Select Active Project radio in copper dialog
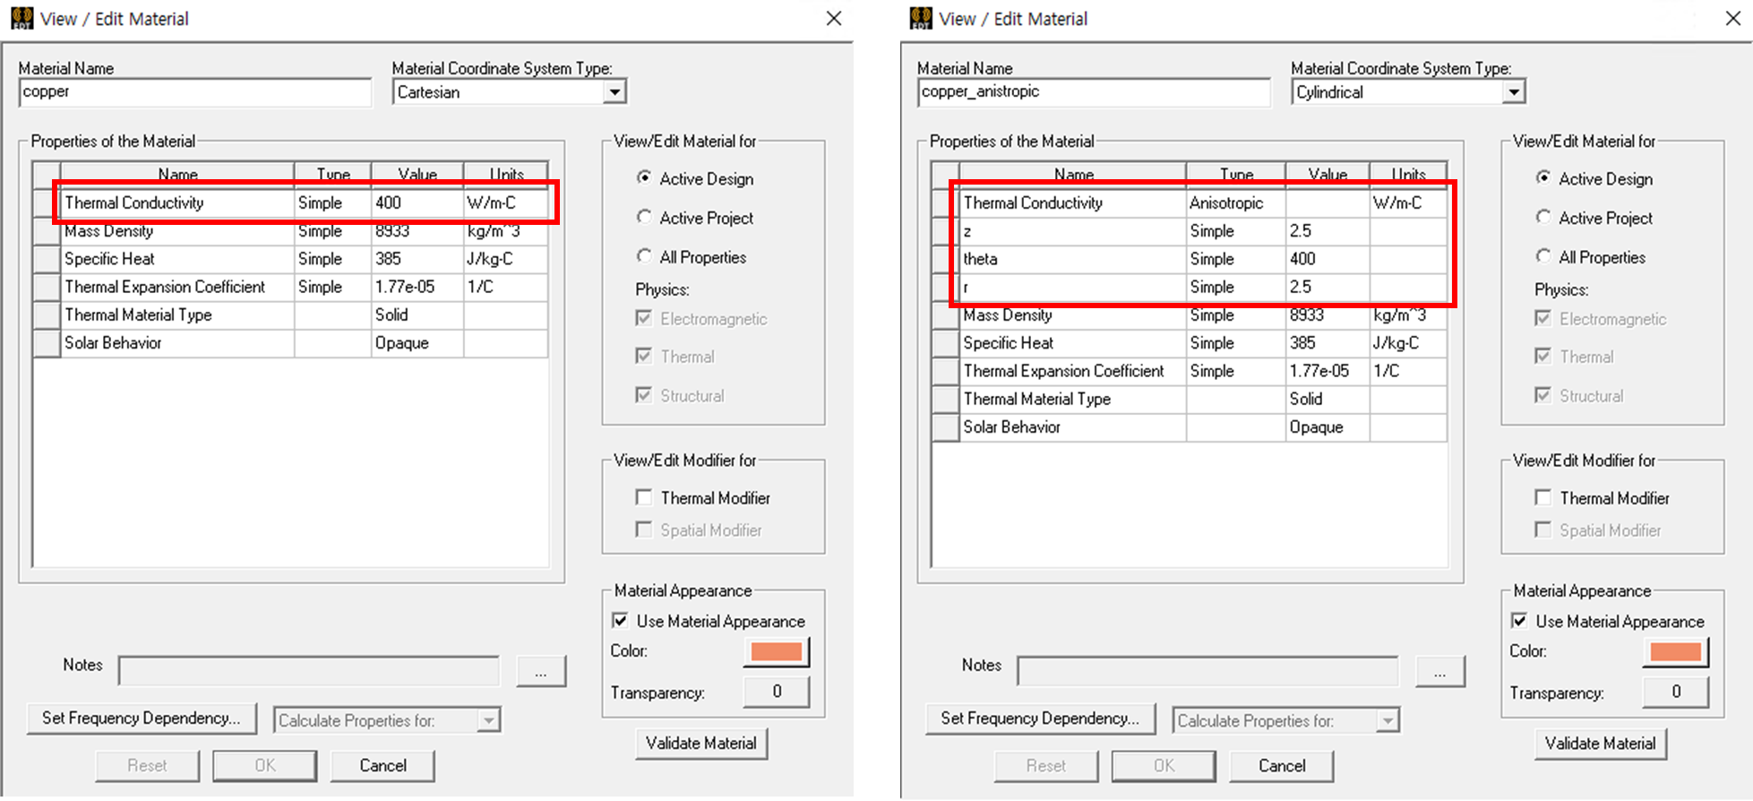The width and height of the screenshot is (1753, 801). pos(644,218)
